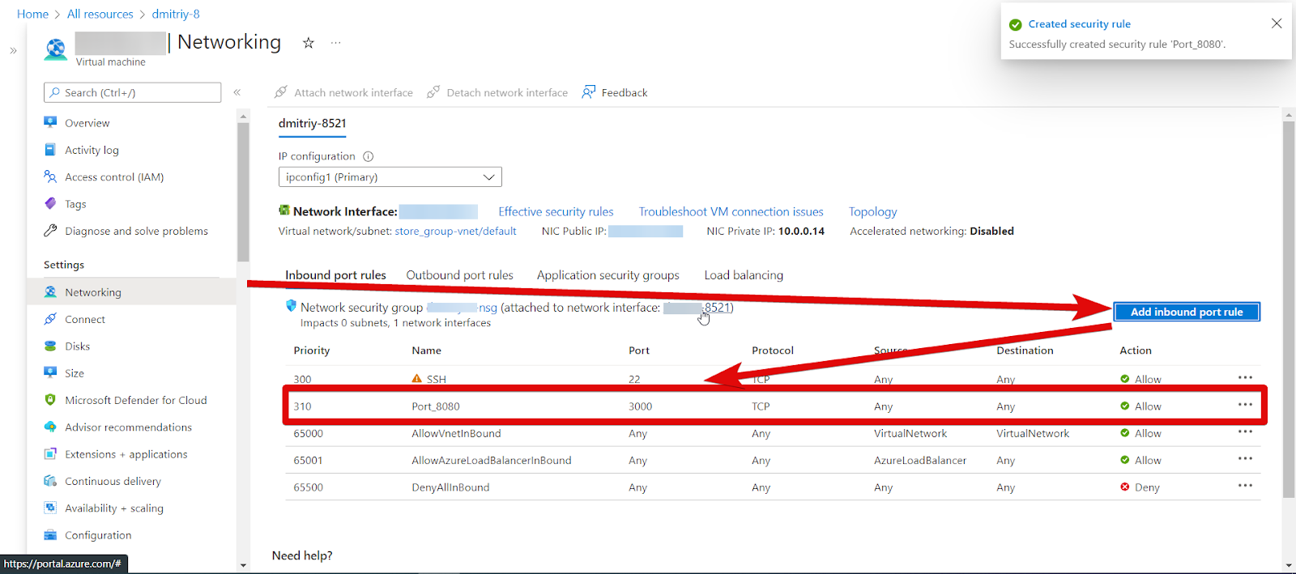This screenshot has width=1296, height=574.
Task: Click the Add inbound port rule button
Action: coord(1187,312)
